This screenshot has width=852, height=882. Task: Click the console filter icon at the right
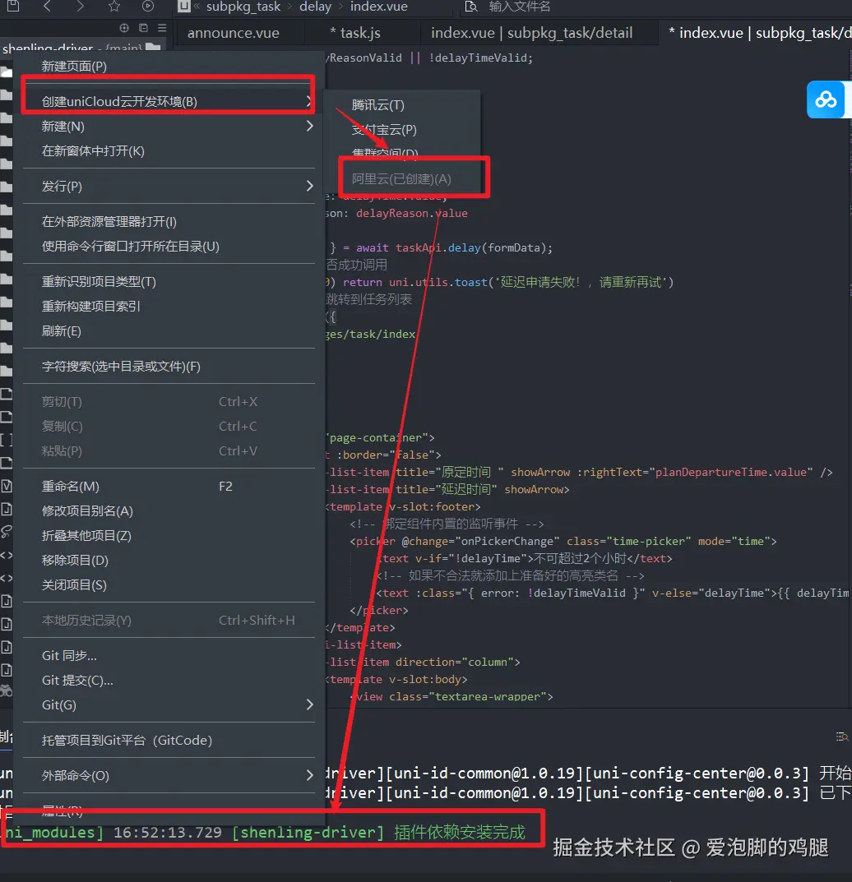(x=841, y=737)
